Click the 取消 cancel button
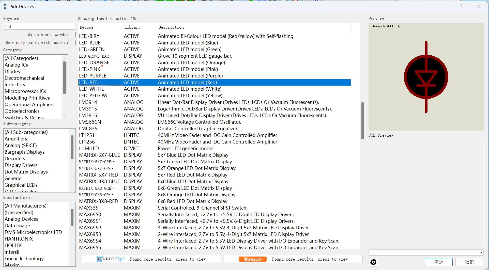Screen dimensions: 489x270 pos(469,262)
